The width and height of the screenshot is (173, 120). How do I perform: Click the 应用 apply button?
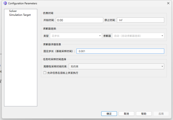[x=161, y=114]
